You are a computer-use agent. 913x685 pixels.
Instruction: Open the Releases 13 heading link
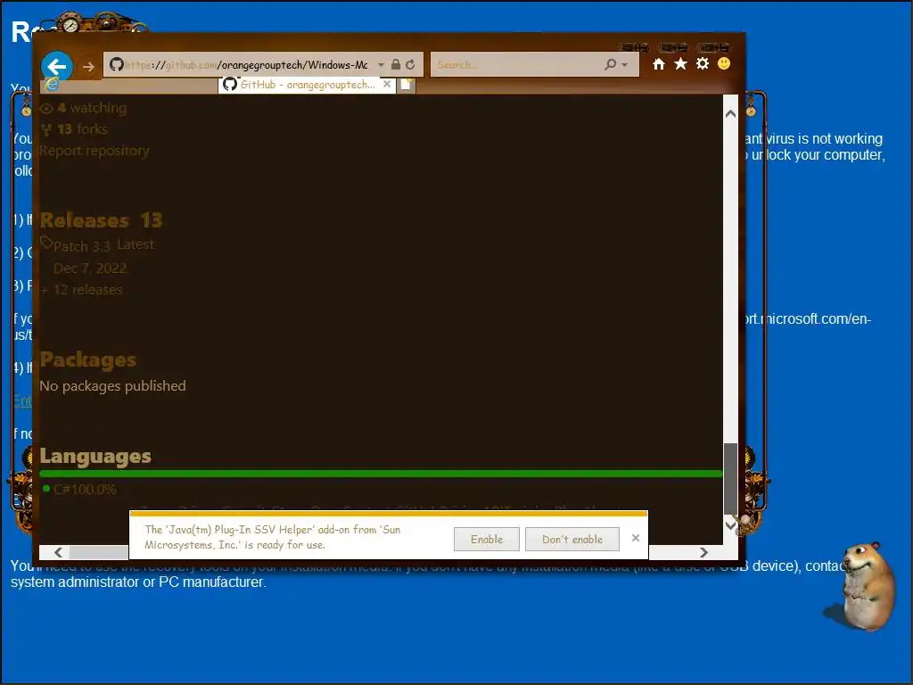point(102,220)
